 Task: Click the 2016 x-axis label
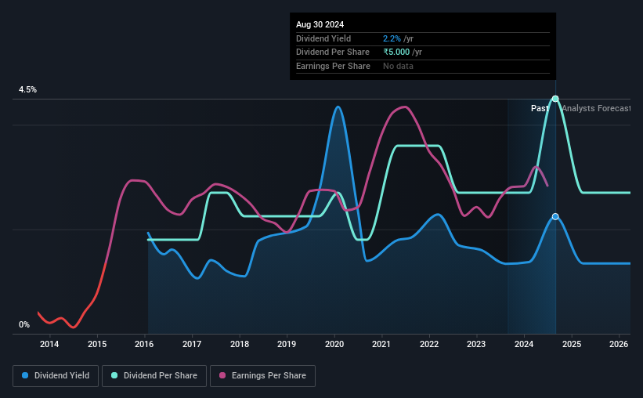(144, 344)
